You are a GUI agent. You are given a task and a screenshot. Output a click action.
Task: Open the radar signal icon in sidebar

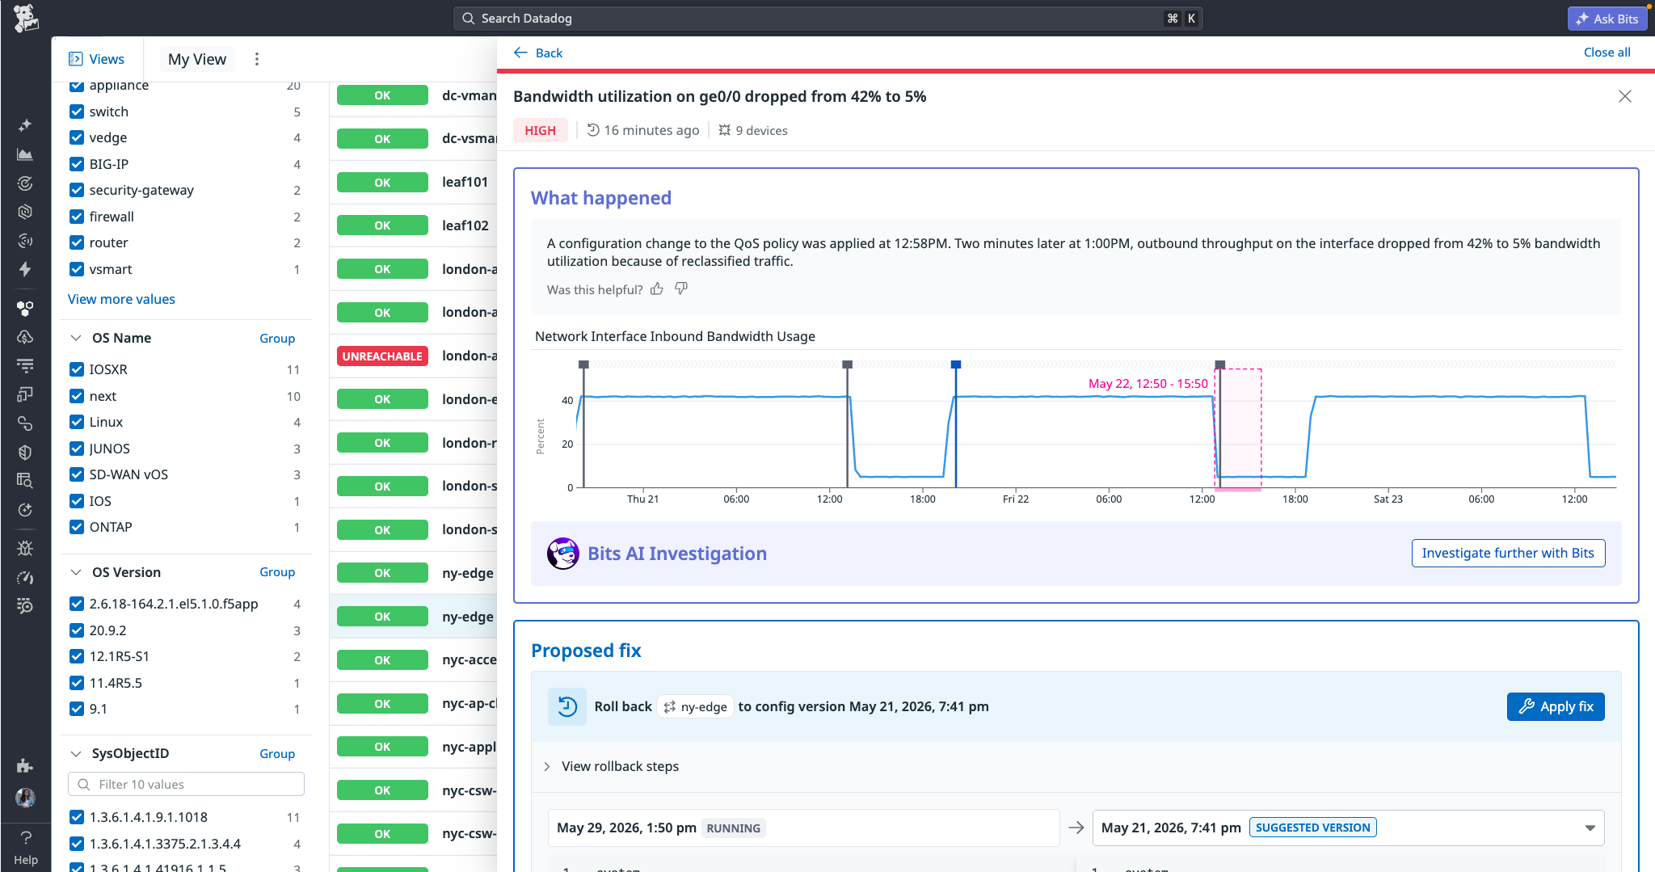(25, 240)
